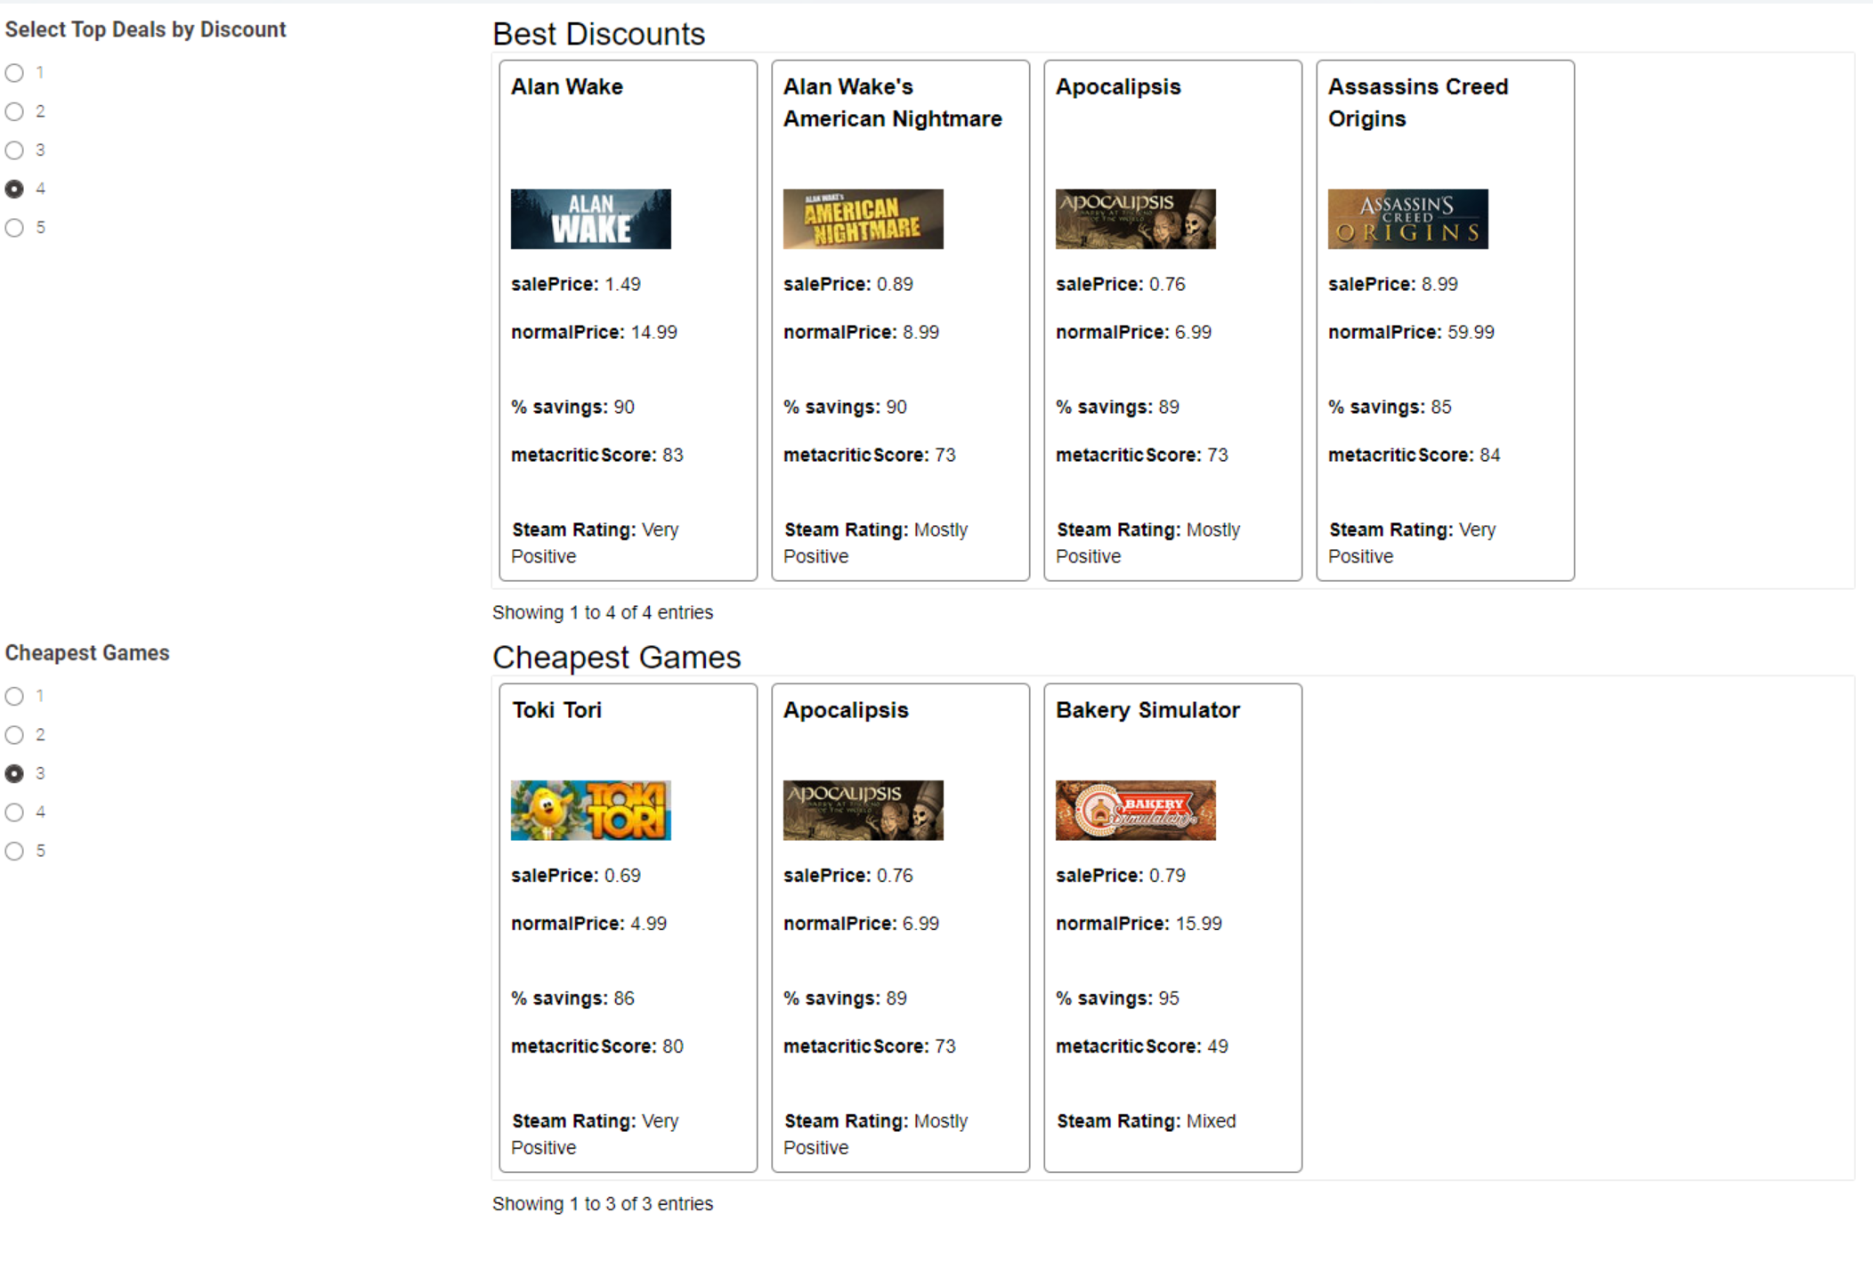Viewport: 1873px width, 1285px height.
Task: Click the Select Top Deals by Discount label
Action: coord(145,29)
